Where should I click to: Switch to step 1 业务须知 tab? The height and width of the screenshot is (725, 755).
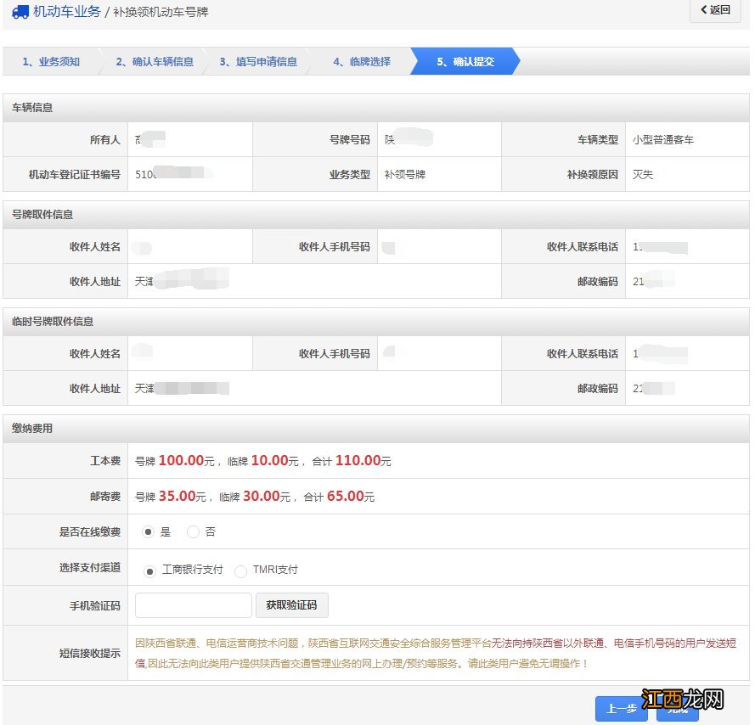point(53,61)
